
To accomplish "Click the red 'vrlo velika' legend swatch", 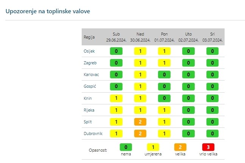I will click(208, 147).
